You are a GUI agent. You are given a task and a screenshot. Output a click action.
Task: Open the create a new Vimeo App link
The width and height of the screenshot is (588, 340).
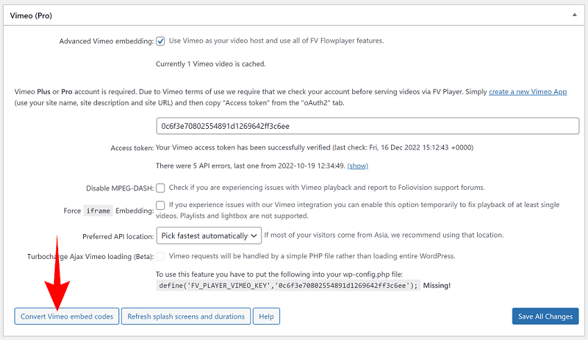[528, 91]
